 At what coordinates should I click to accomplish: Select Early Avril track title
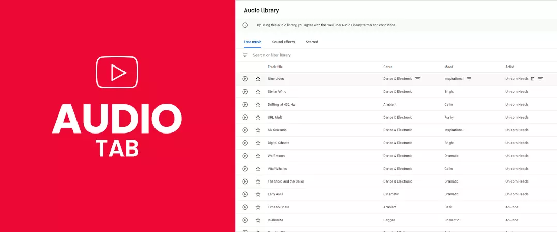pyautogui.click(x=275, y=194)
